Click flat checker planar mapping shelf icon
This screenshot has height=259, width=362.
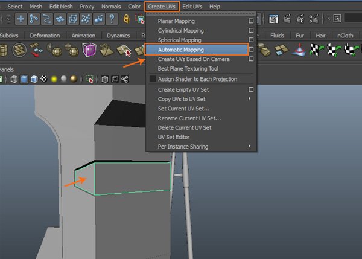tap(317, 50)
